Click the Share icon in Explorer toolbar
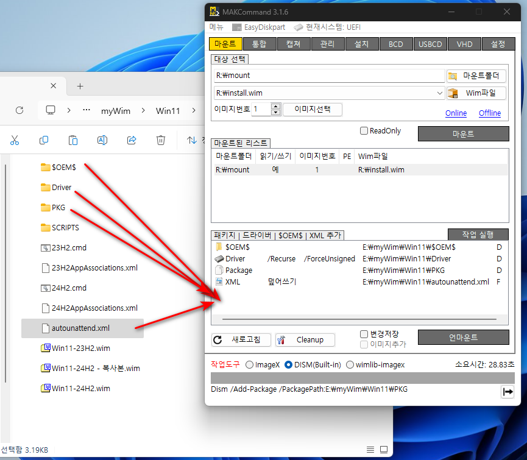This screenshot has width=527, height=460. 132,140
